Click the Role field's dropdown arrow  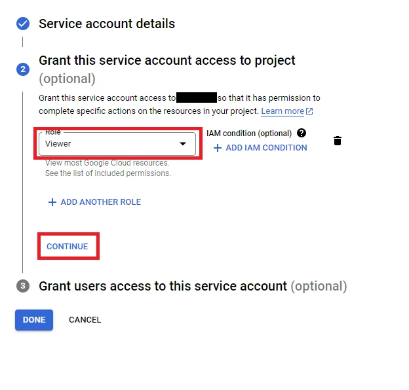183,144
